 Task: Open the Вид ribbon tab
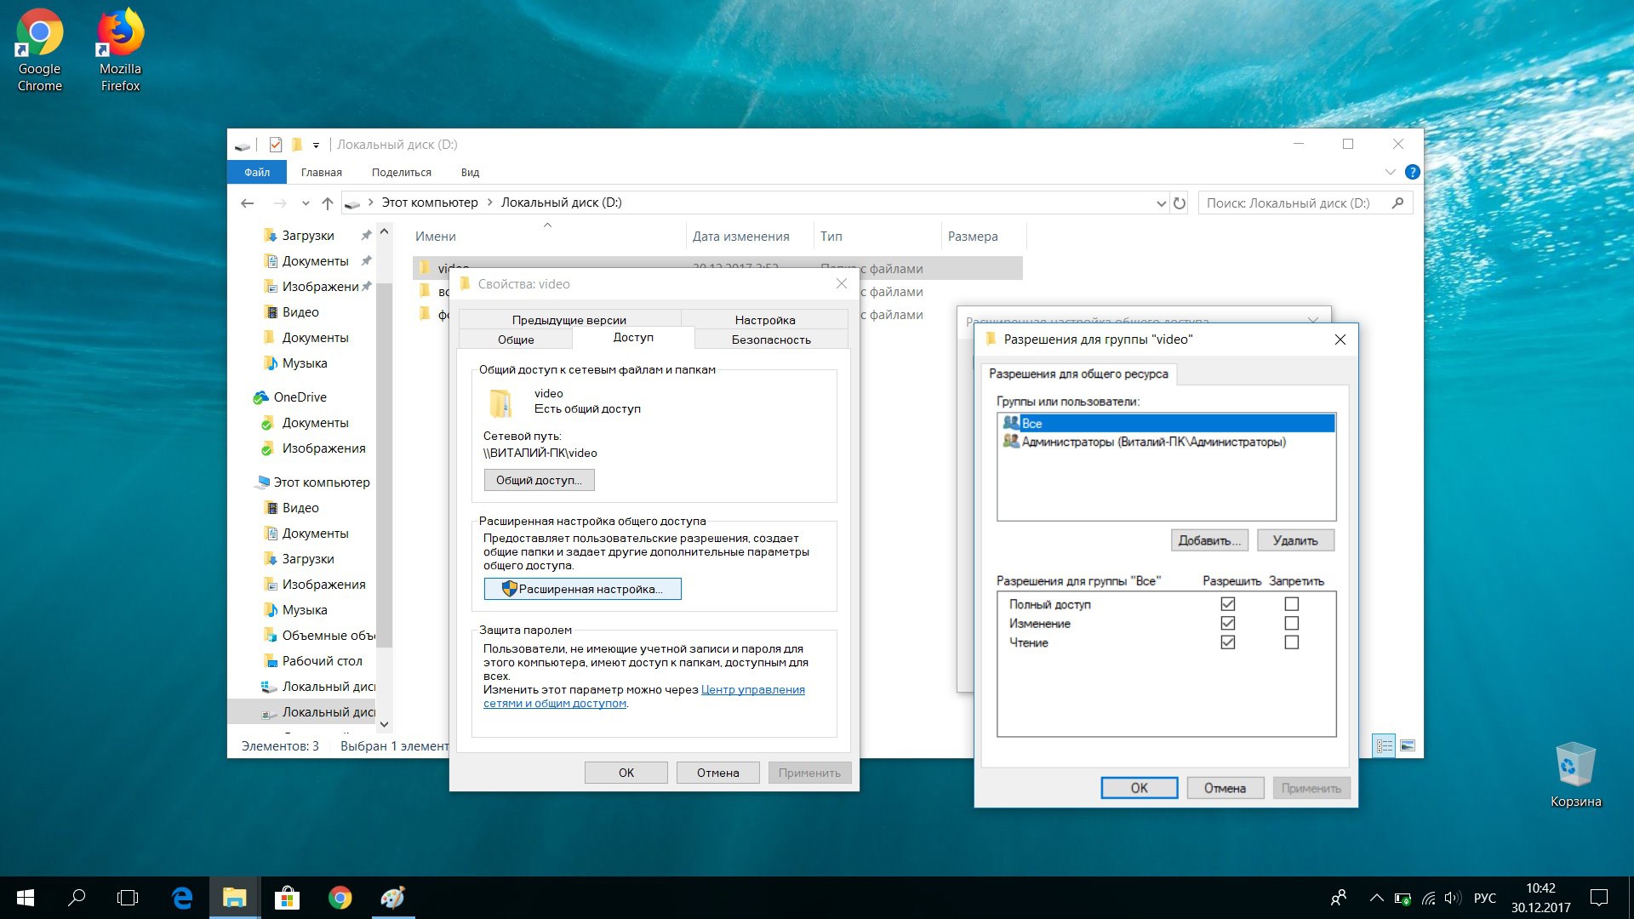click(470, 173)
